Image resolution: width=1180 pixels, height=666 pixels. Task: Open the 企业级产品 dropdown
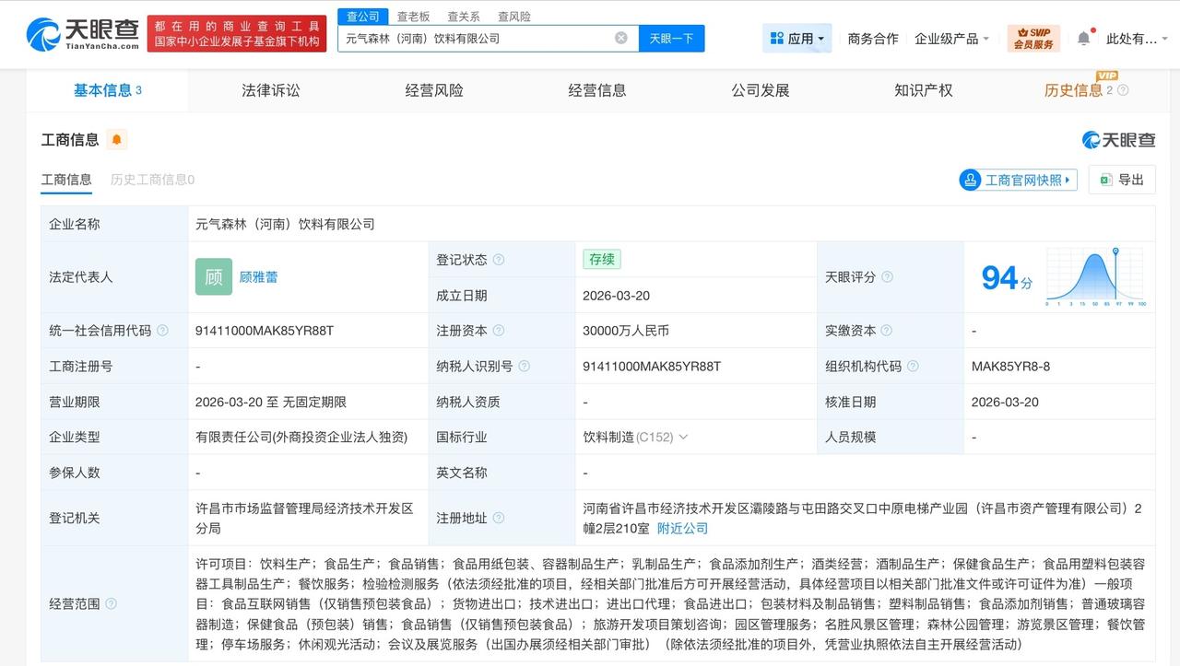pos(950,38)
